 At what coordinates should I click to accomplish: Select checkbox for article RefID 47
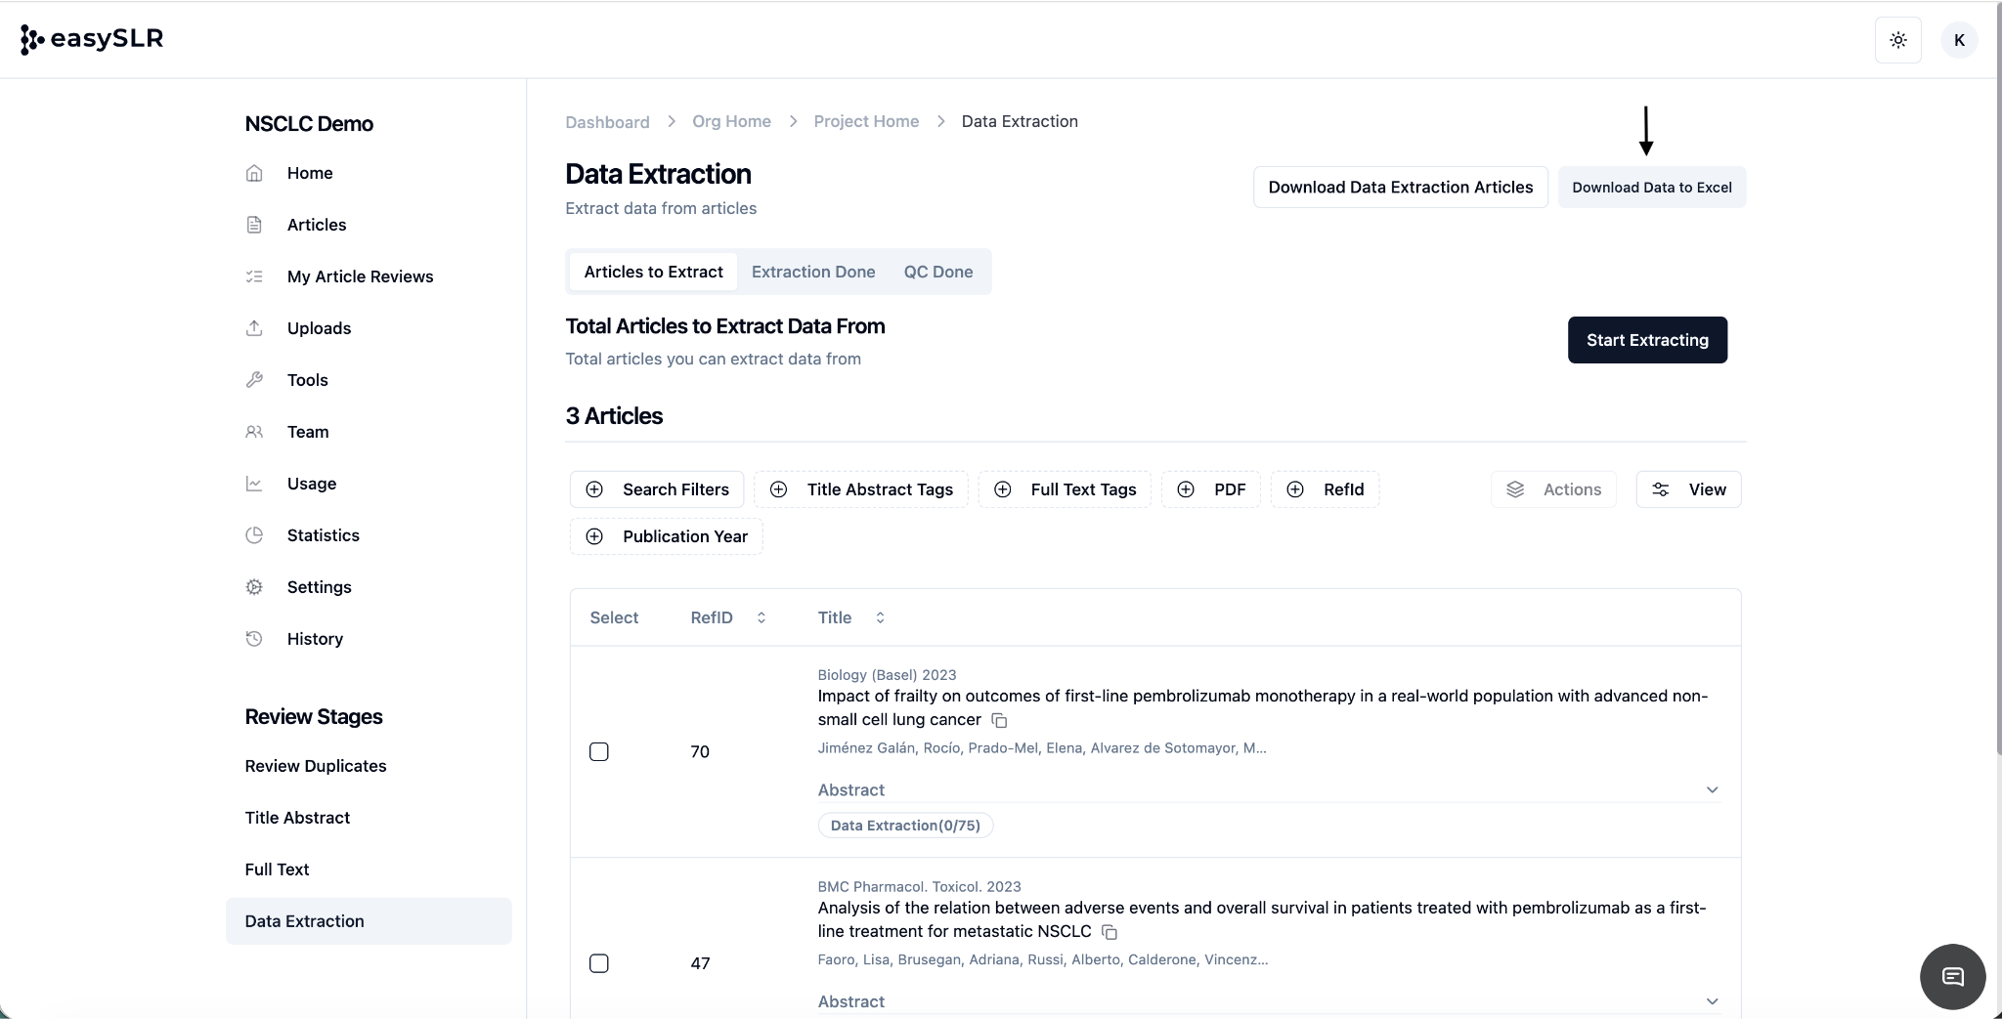599,963
